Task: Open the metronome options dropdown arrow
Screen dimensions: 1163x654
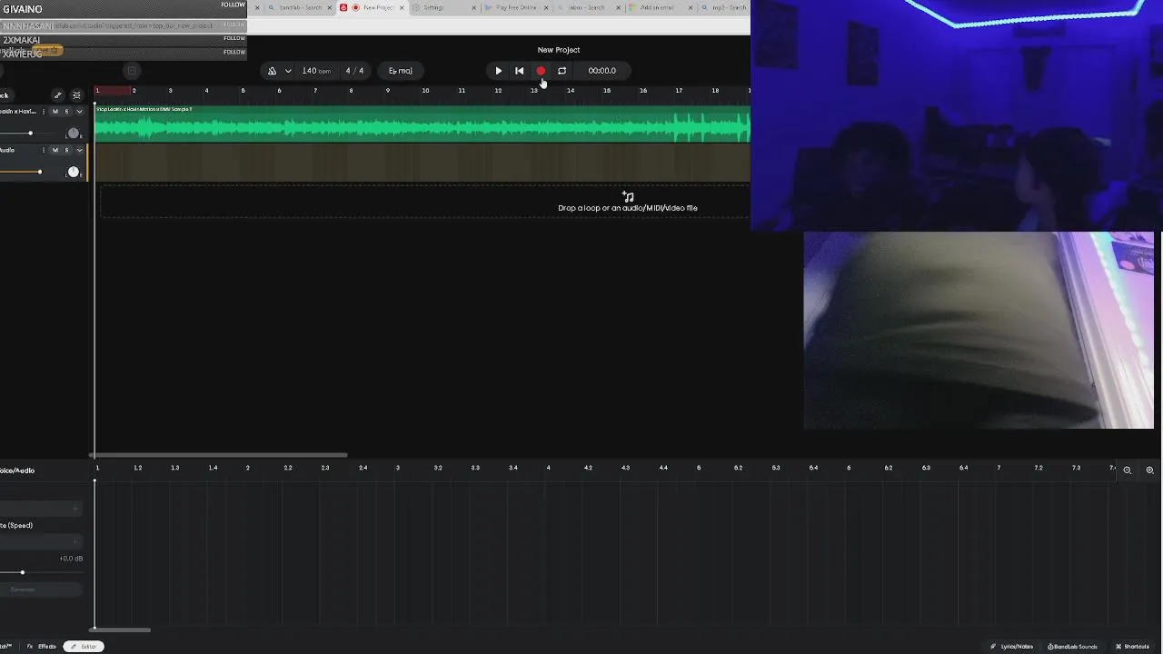Action: point(288,71)
